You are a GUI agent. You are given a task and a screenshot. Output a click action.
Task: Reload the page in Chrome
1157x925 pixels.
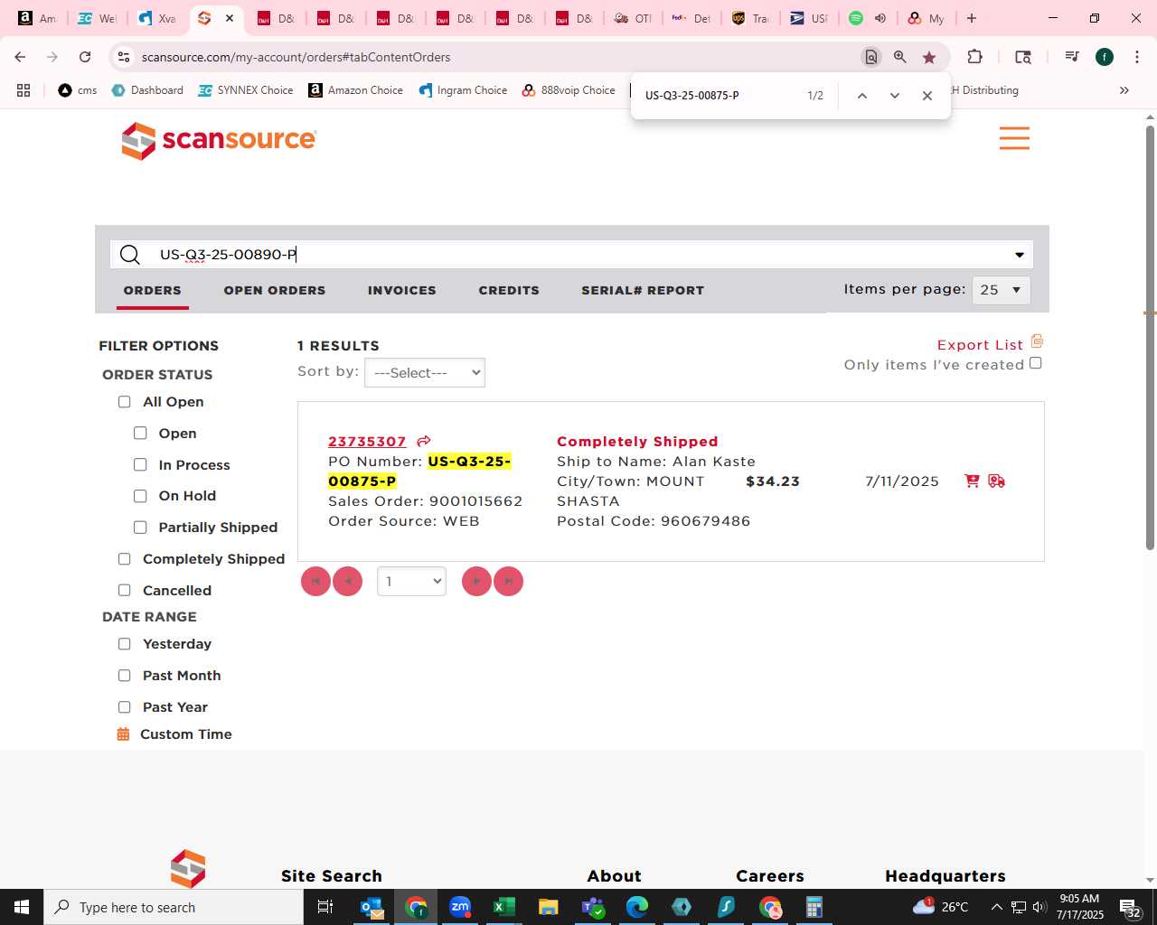pos(85,57)
